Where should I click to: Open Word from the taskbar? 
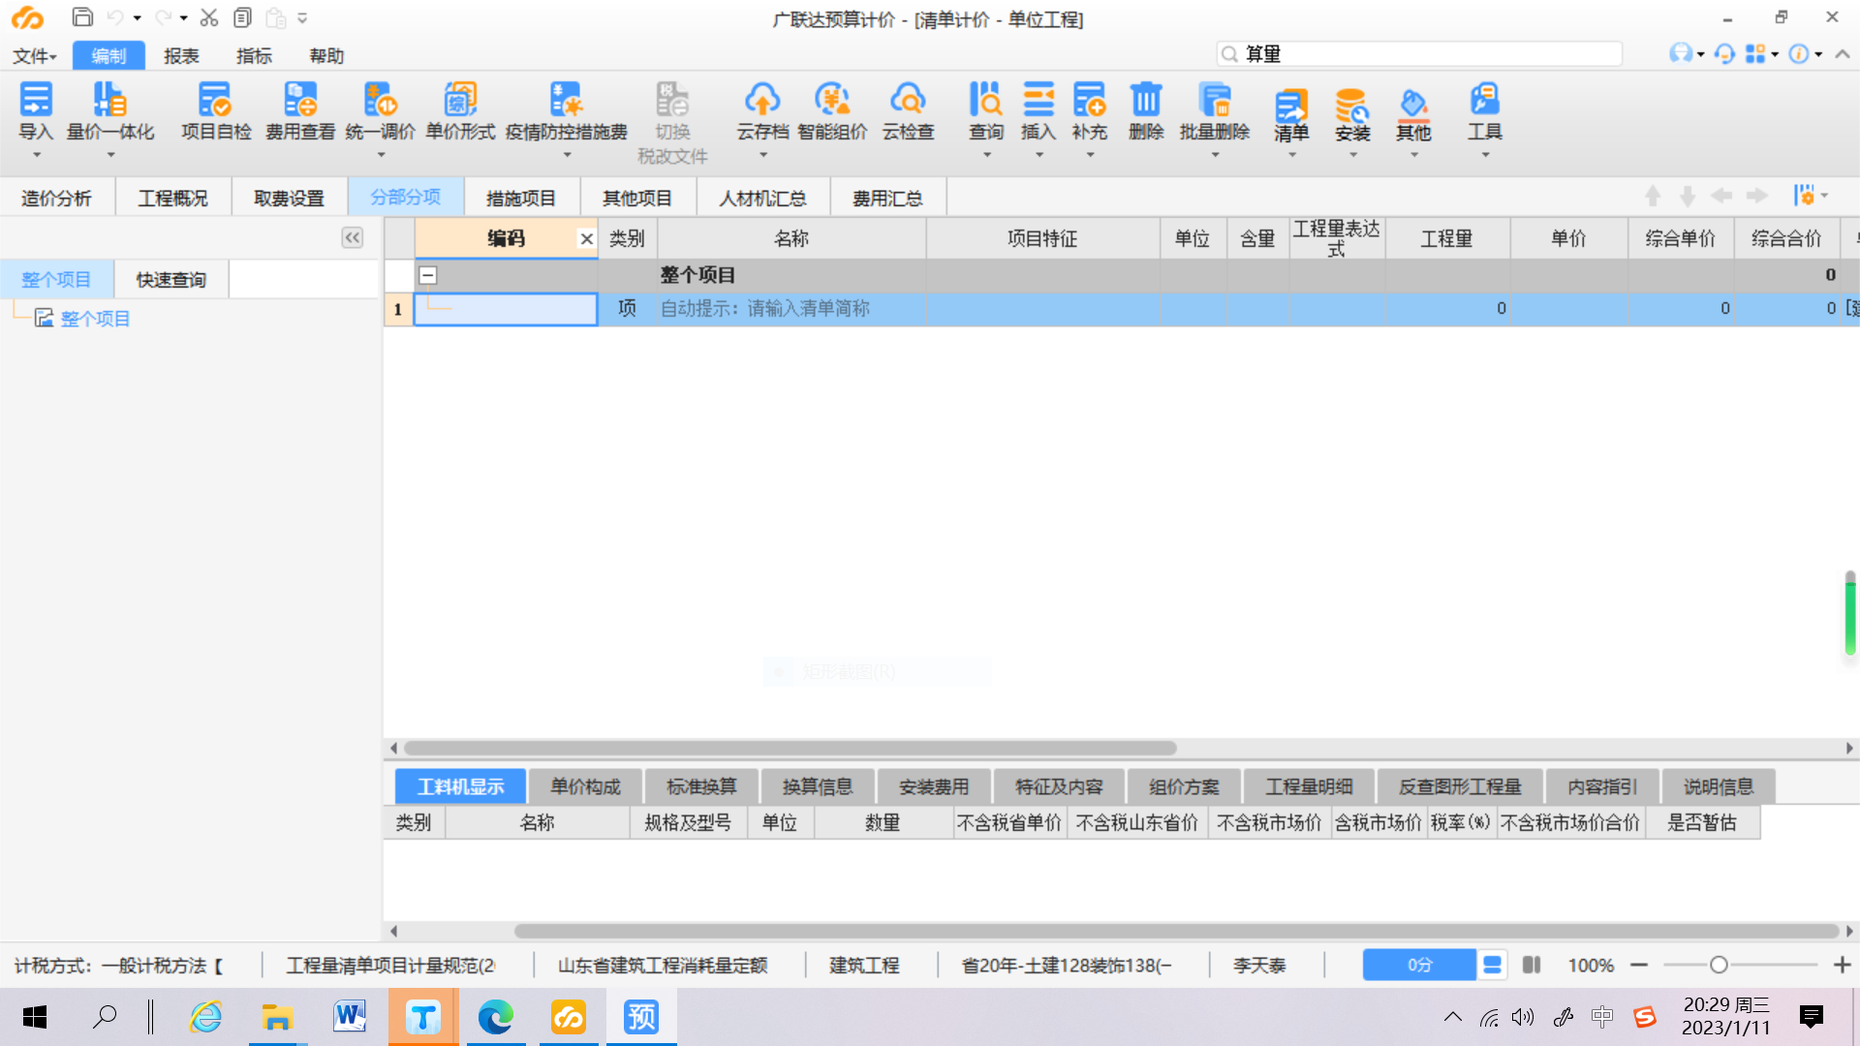point(350,1017)
